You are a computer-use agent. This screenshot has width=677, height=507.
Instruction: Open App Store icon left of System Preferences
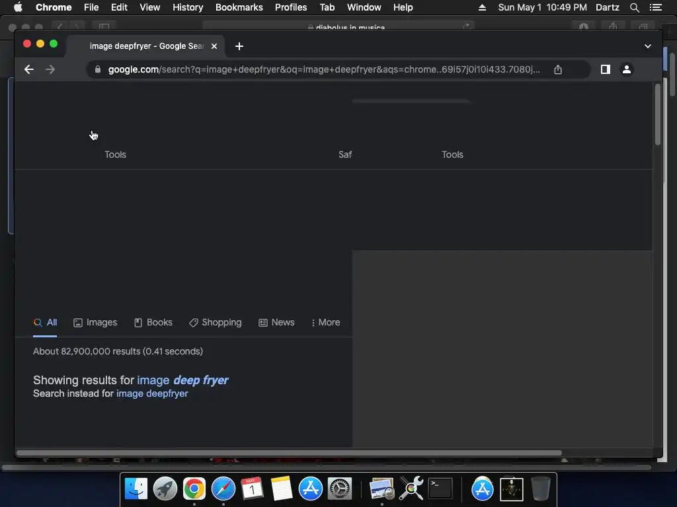pos(311,489)
